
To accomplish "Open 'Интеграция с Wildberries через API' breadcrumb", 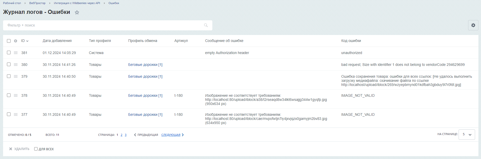I will (x=77, y=3).
